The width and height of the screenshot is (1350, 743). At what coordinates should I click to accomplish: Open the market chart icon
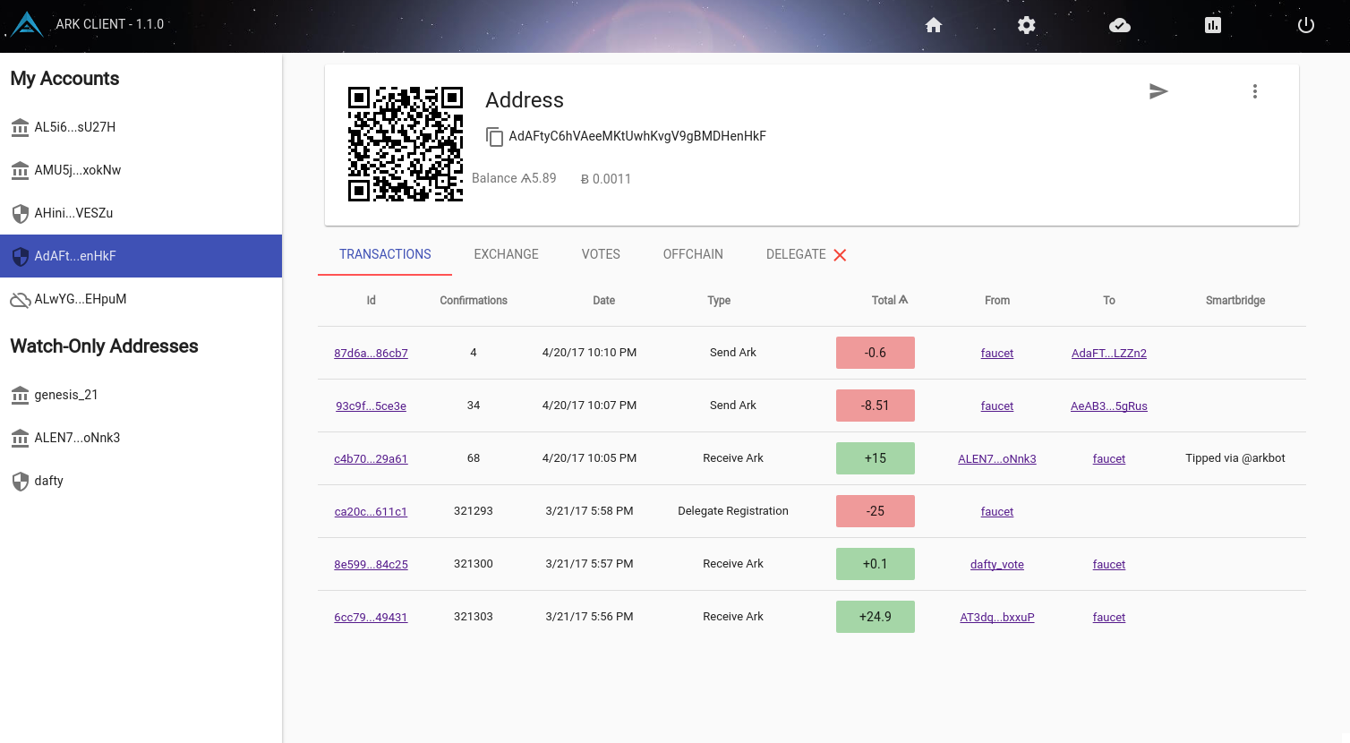1213,25
